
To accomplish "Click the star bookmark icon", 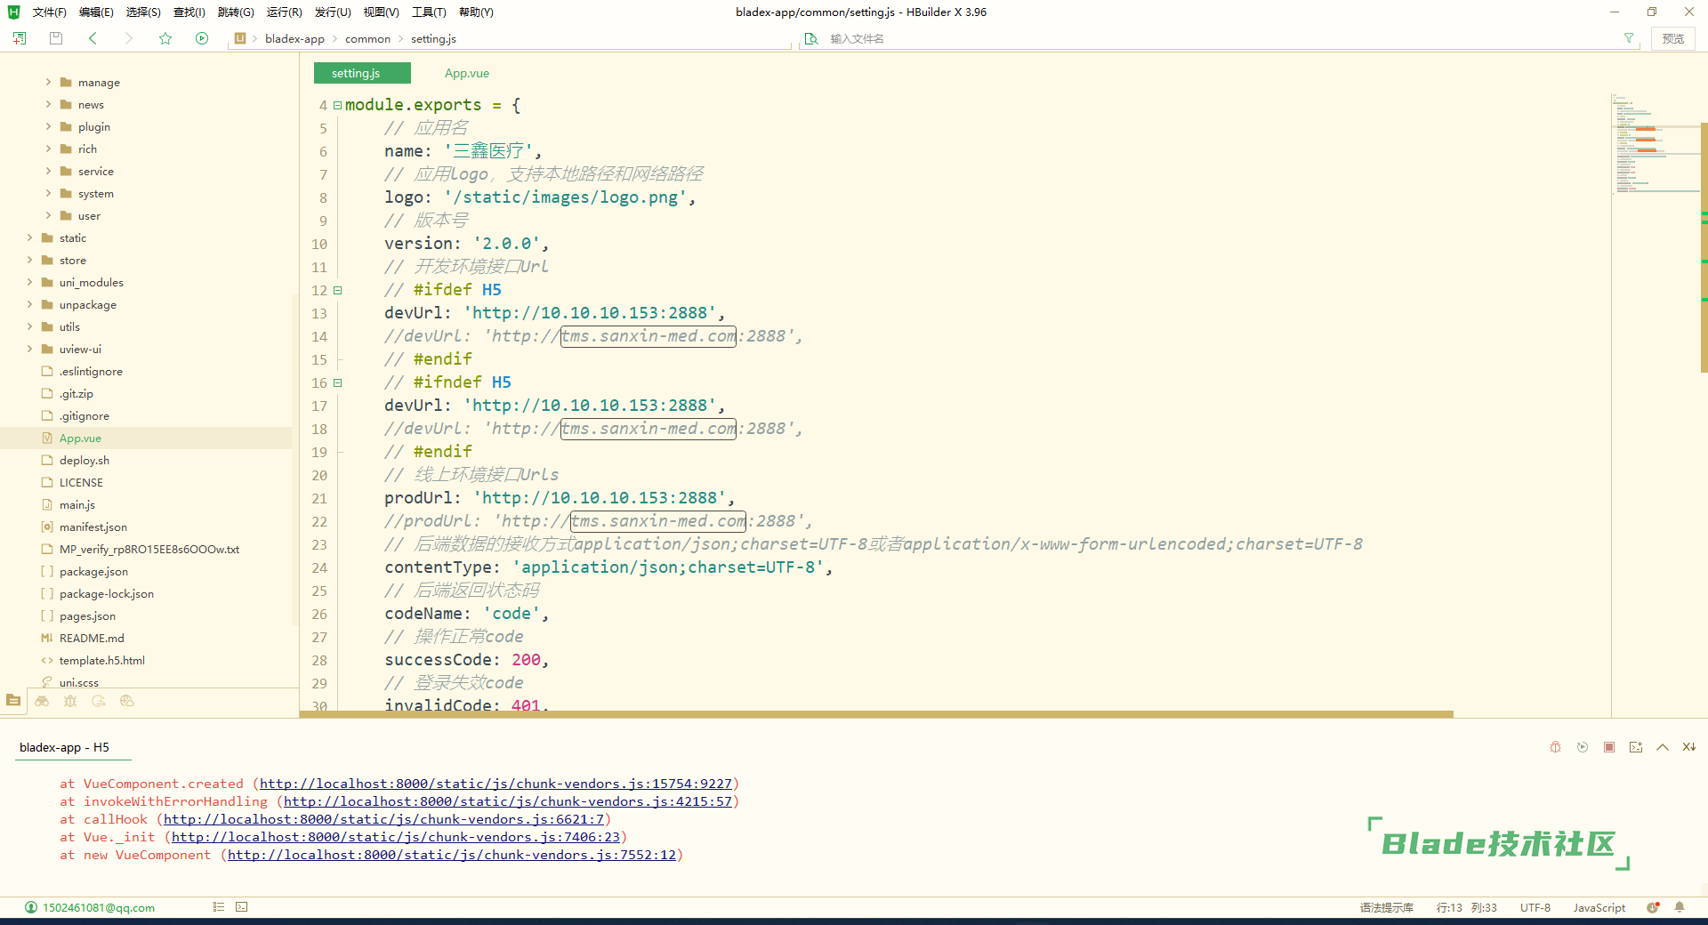I will pos(165,38).
